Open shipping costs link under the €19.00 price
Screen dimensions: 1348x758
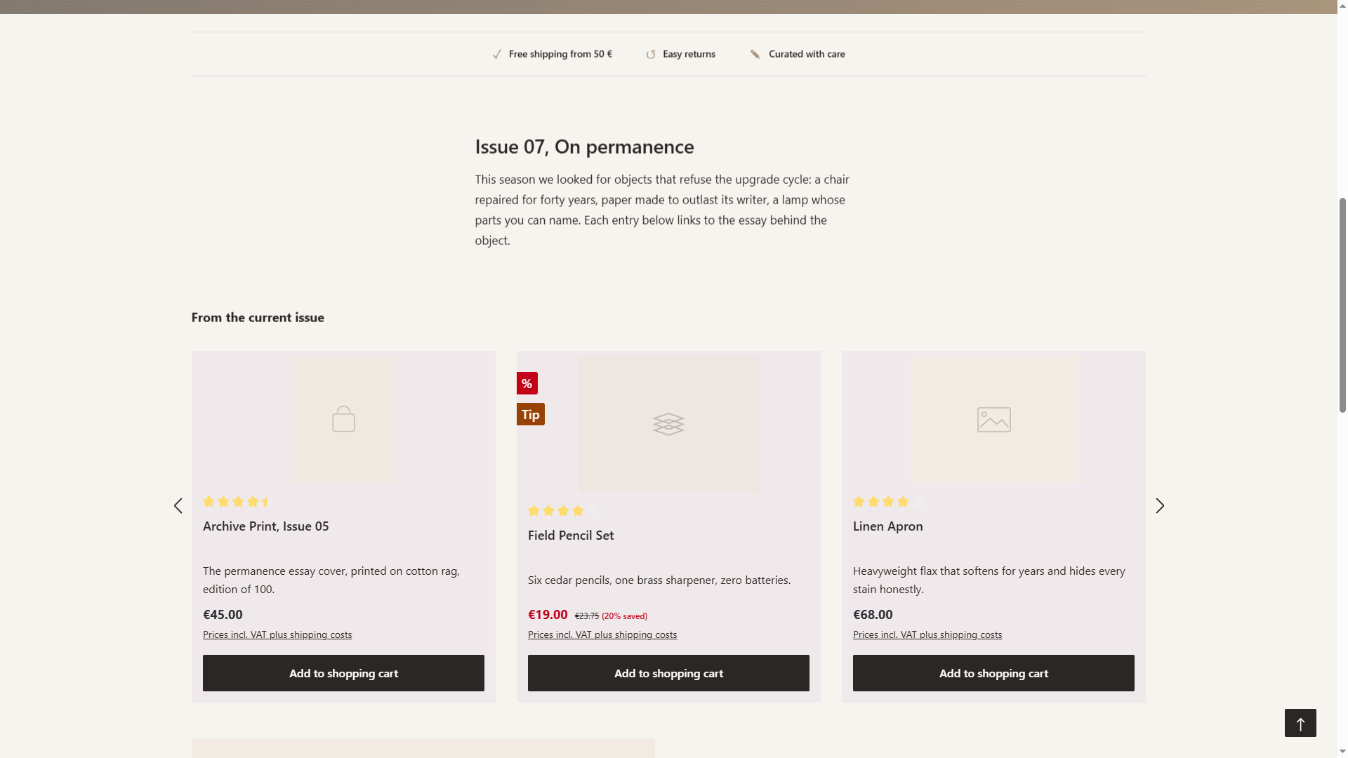point(602,634)
